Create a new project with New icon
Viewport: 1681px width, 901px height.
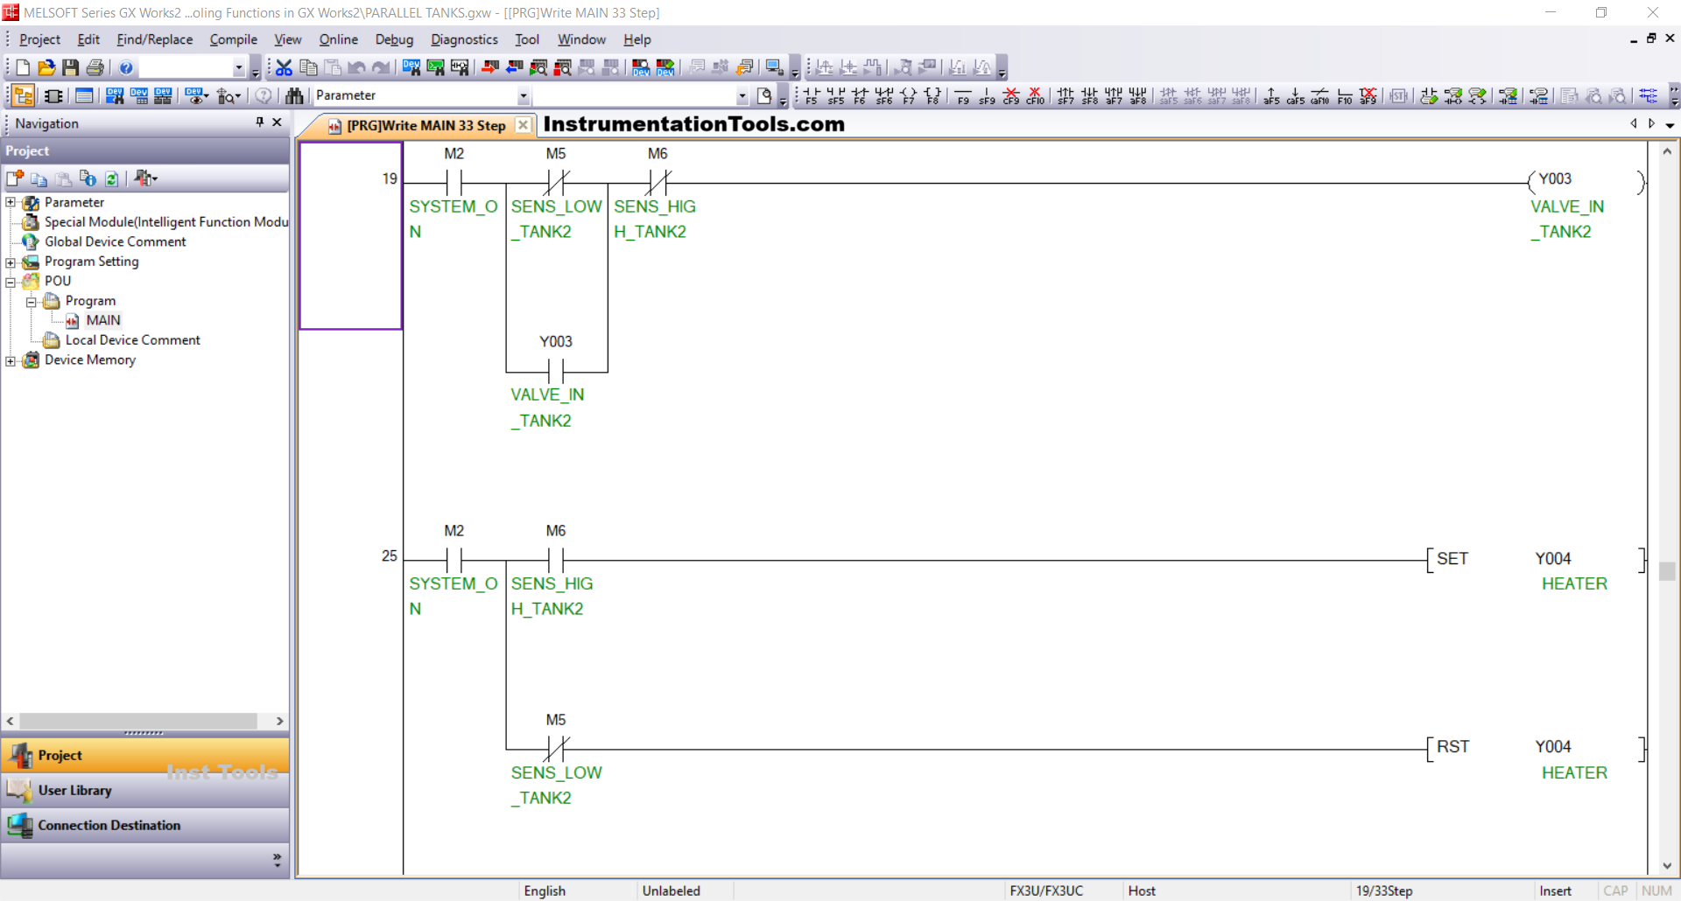click(x=24, y=67)
